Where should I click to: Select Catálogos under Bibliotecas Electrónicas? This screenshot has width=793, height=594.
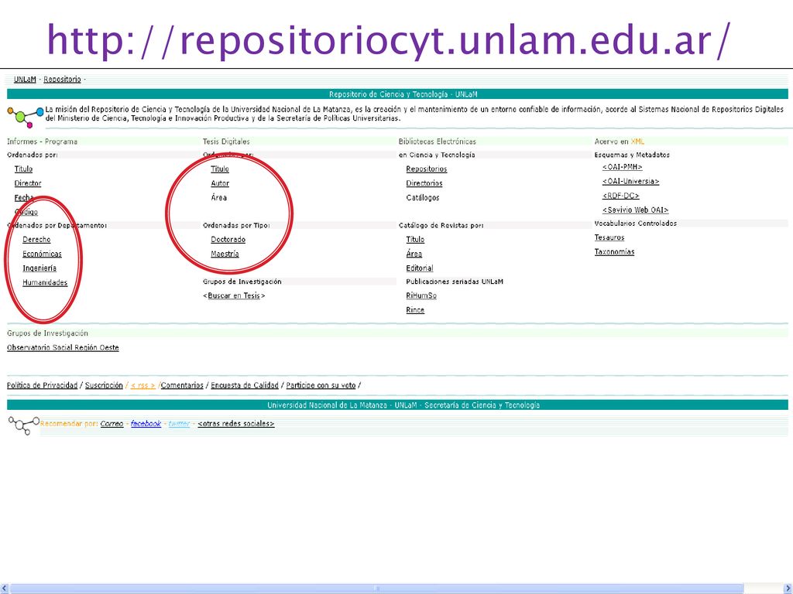tap(423, 197)
